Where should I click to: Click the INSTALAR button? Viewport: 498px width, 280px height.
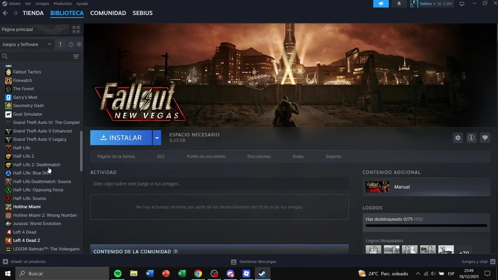pyautogui.click(x=121, y=138)
